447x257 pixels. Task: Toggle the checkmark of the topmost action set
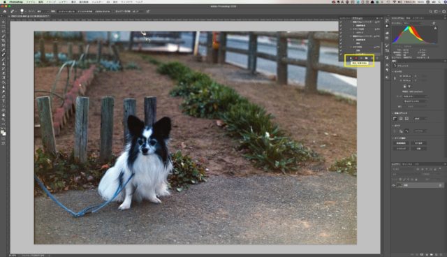[x=341, y=22]
